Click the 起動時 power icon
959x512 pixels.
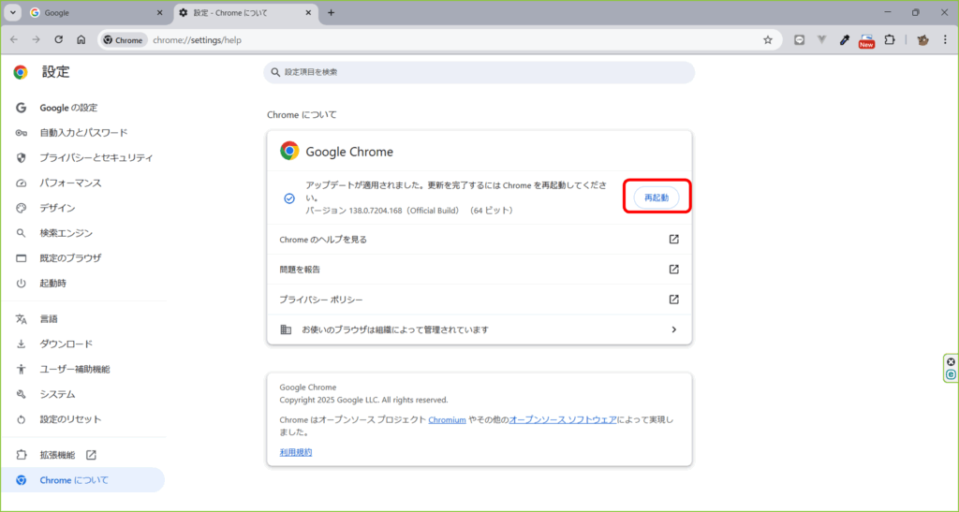pos(22,284)
